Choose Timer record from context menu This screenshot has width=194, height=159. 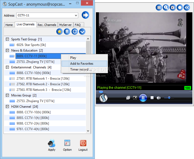pos(84,69)
